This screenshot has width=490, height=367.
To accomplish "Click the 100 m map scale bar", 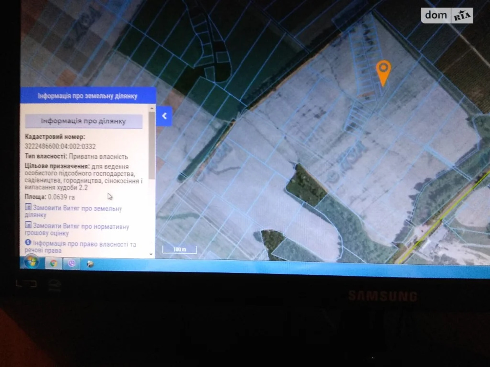I will 179,250.
